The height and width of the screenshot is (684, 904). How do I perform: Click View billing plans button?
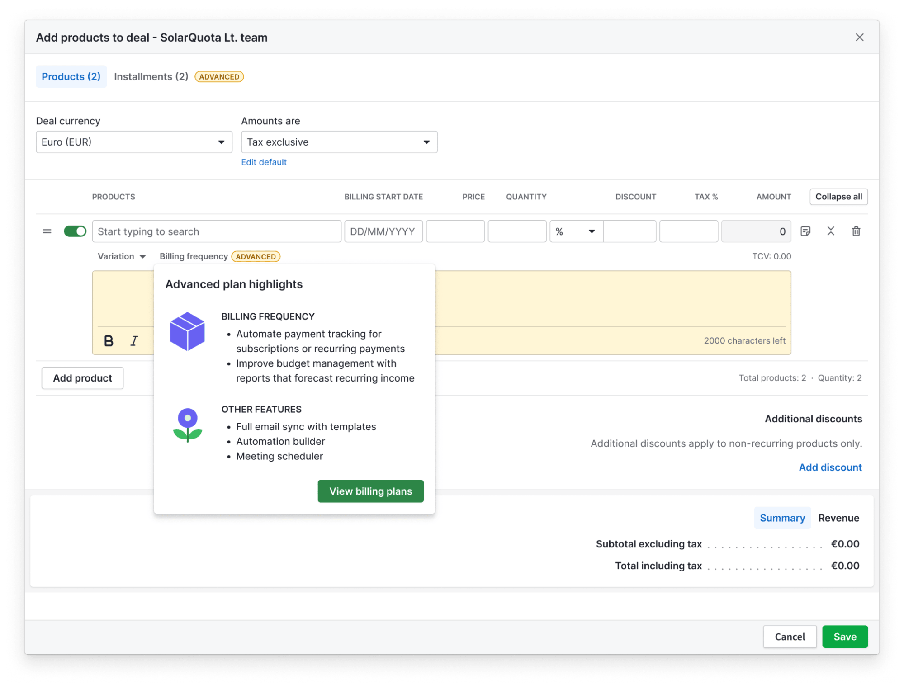[x=370, y=491]
